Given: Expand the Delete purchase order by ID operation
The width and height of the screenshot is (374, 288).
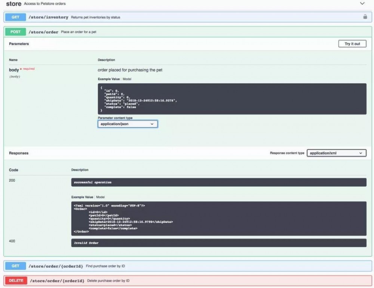Looking at the screenshot, I should [x=108, y=281].
